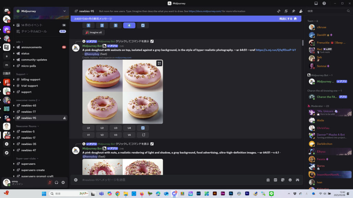The width and height of the screenshot is (353, 198).
Task: Click the V3 variation button
Action: click(x=116, y=135)
